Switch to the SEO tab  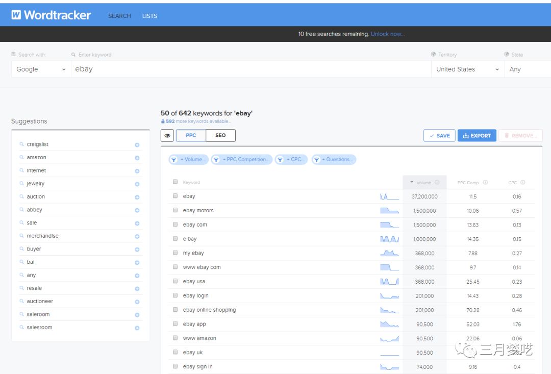221,135
